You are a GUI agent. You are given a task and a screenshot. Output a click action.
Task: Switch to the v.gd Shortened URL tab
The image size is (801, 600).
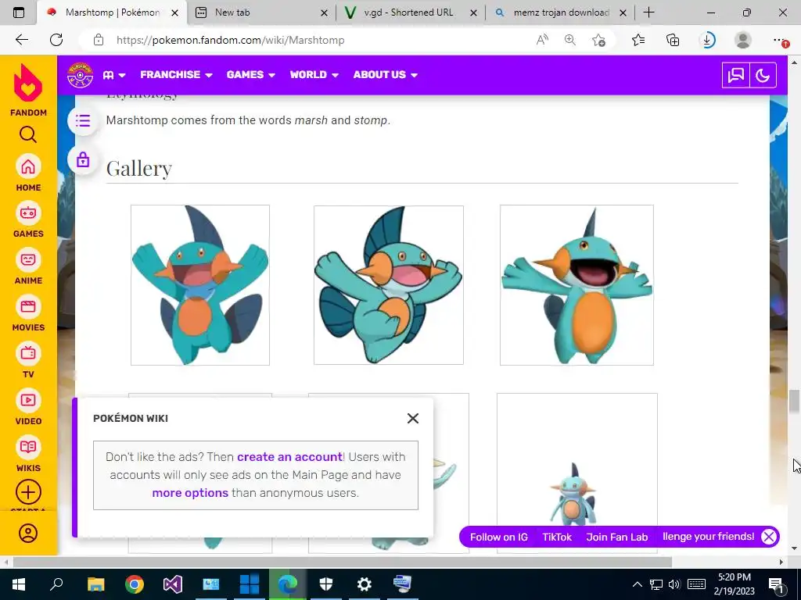pyautogui.click(x=408, y=12)
